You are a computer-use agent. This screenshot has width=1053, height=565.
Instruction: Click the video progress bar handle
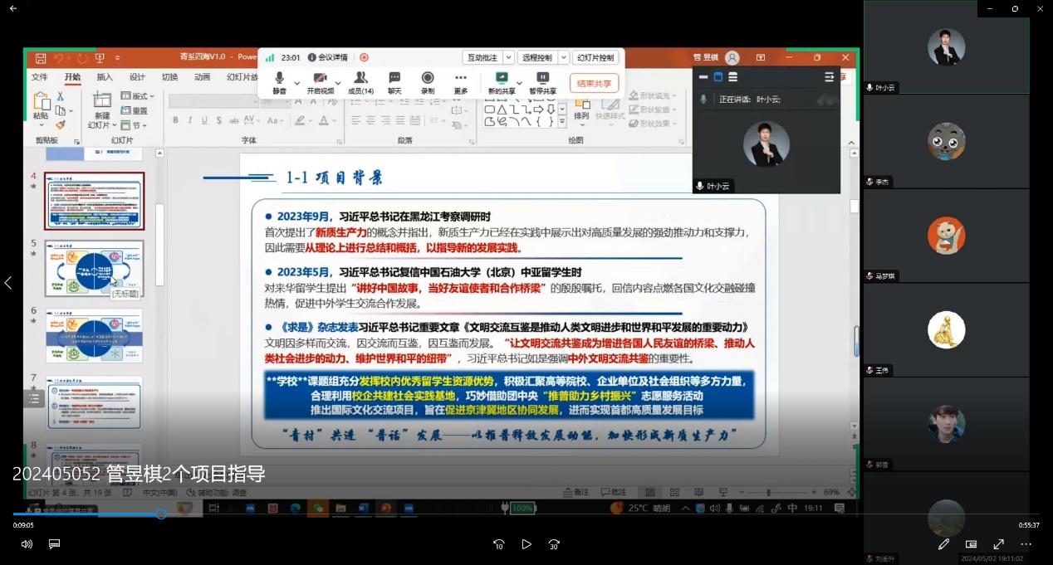click(x=161, y=514)
